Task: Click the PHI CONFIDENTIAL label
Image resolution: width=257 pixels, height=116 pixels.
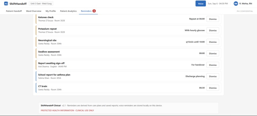Action: tap(245, 11)
